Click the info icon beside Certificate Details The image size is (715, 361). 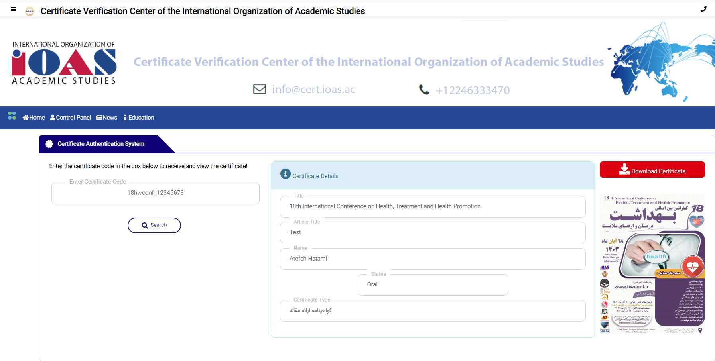pos(286,174)
